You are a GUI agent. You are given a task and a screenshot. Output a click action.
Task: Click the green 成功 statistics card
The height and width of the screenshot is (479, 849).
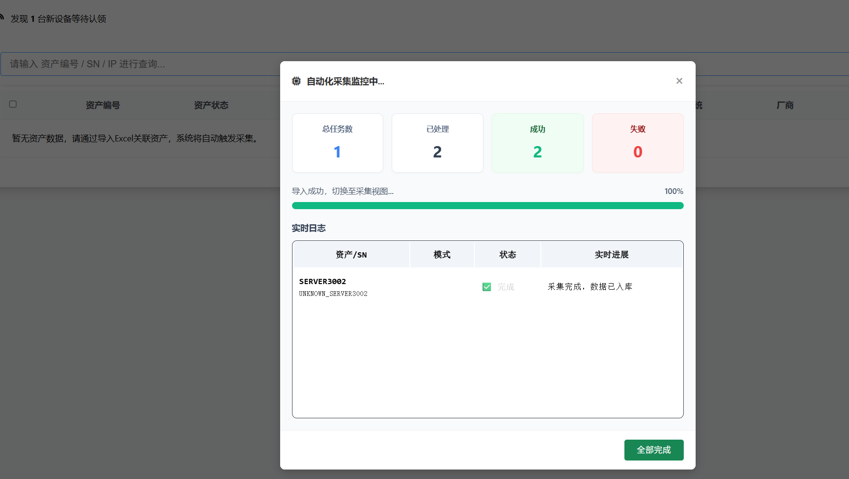click(x=538, y=143)
